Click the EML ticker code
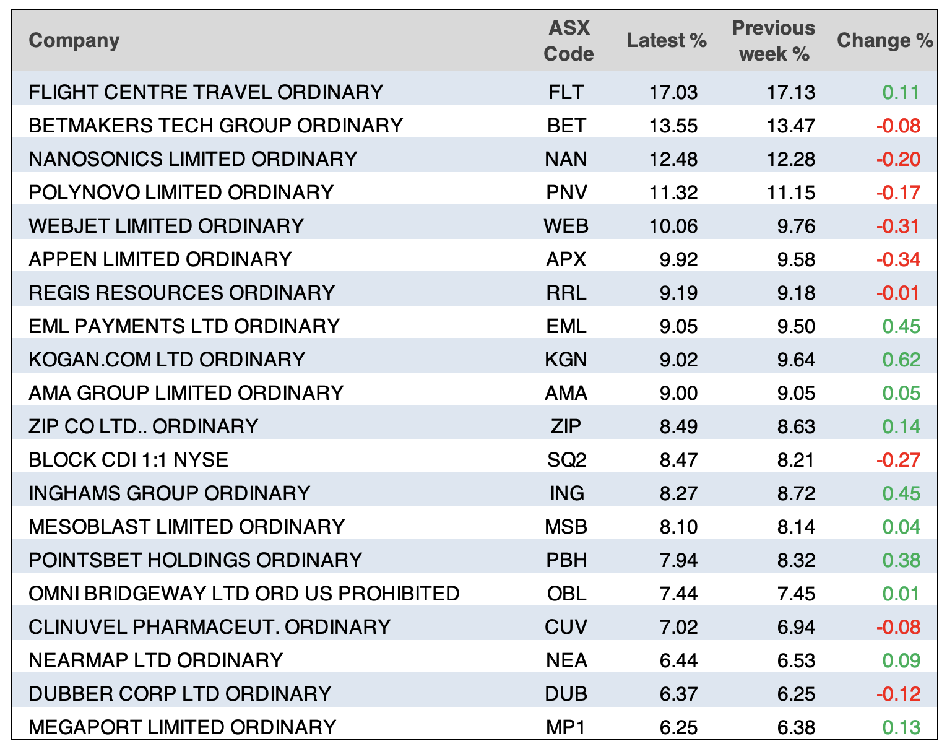 click(566, 326)
